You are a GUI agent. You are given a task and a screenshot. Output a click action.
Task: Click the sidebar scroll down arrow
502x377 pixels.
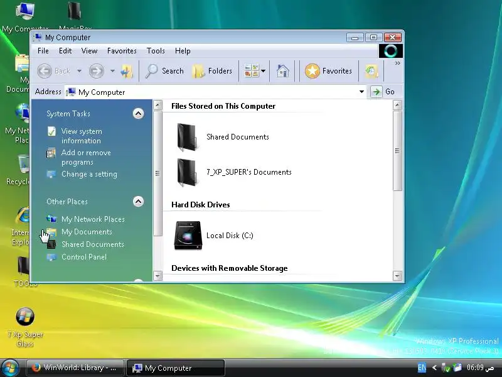click(158, 276)
